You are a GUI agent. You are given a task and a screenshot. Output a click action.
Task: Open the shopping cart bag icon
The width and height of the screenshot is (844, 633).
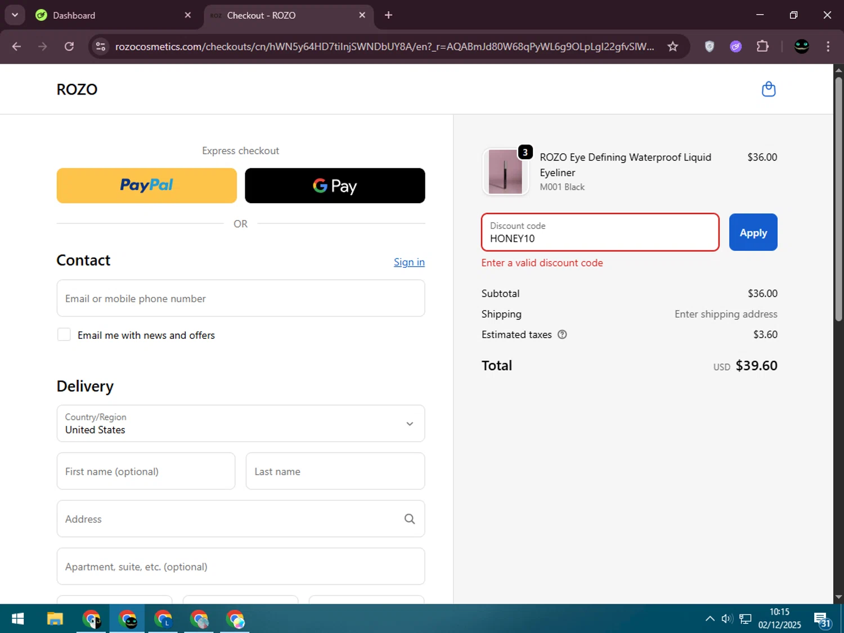tap(768, 89)
